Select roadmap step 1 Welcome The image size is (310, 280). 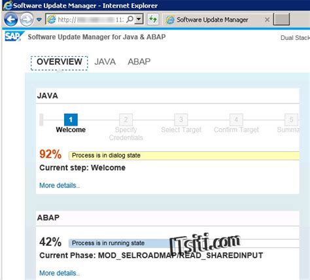tap(71, 124)
